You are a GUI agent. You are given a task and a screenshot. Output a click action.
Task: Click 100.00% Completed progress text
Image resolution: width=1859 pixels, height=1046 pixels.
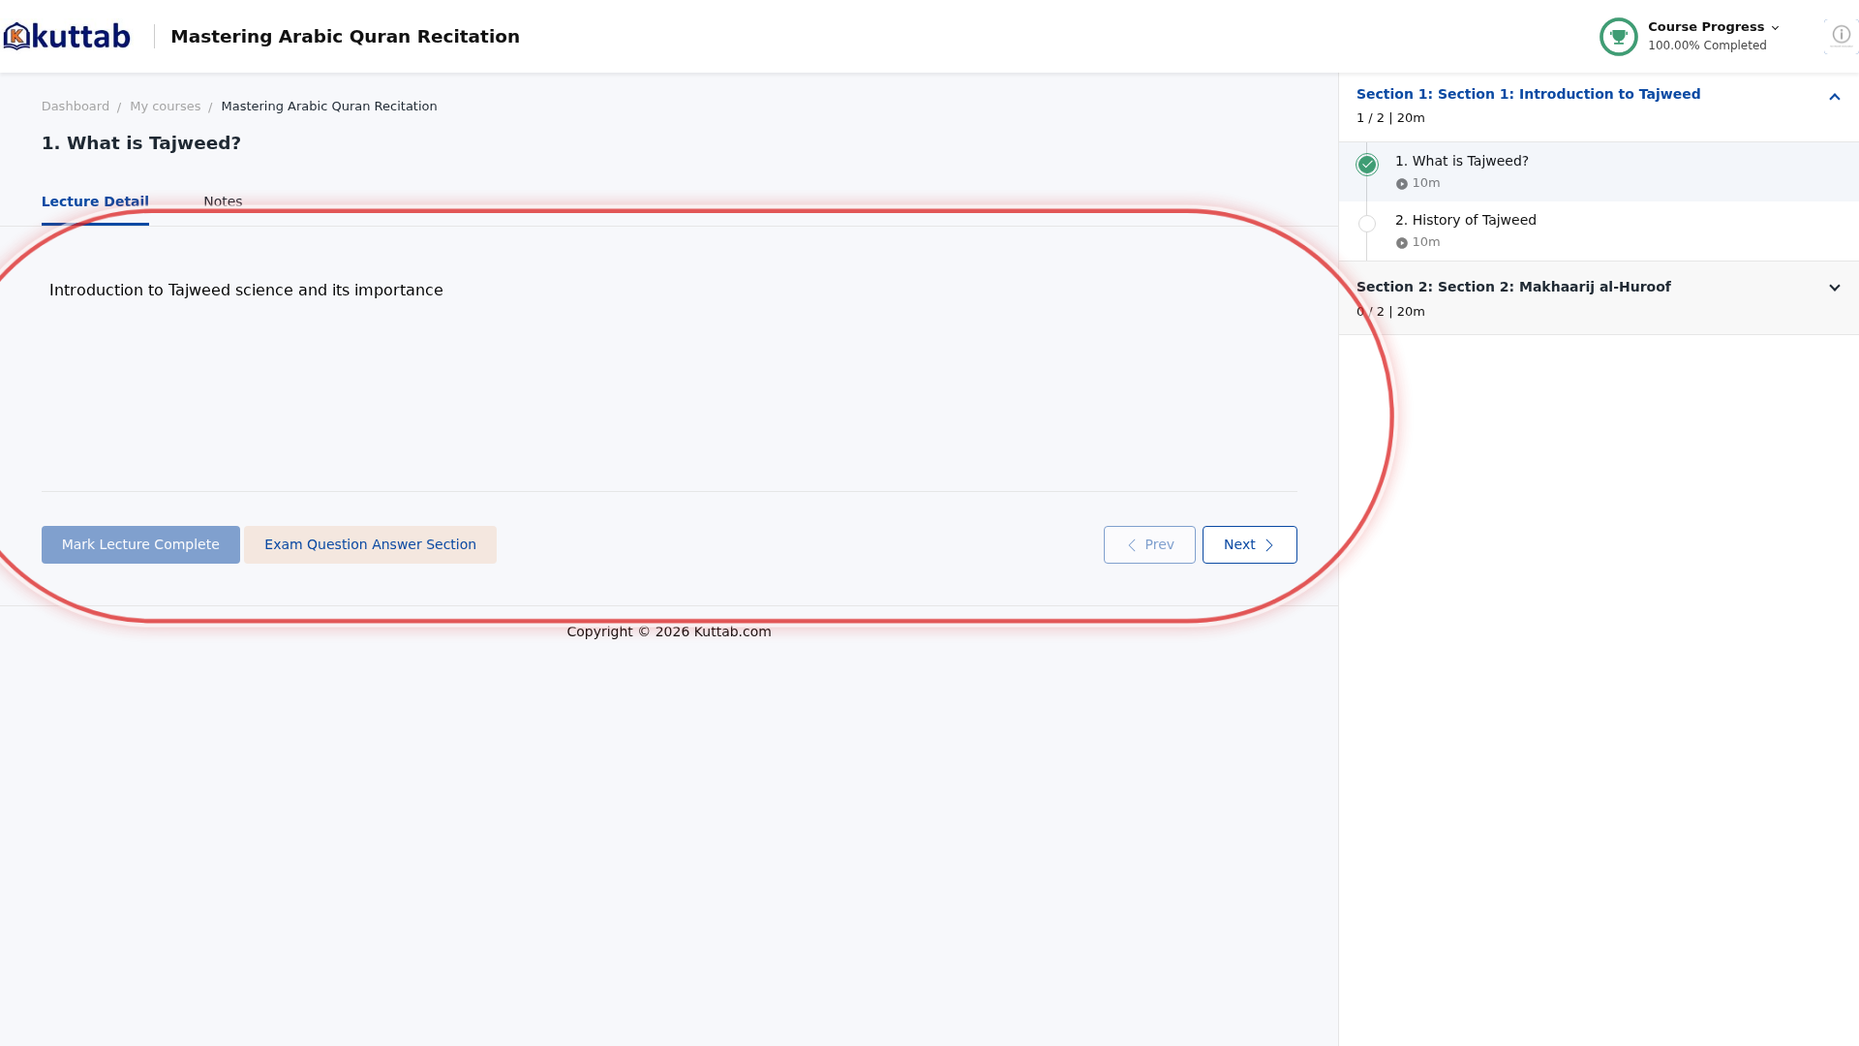tap(1707, 46)
